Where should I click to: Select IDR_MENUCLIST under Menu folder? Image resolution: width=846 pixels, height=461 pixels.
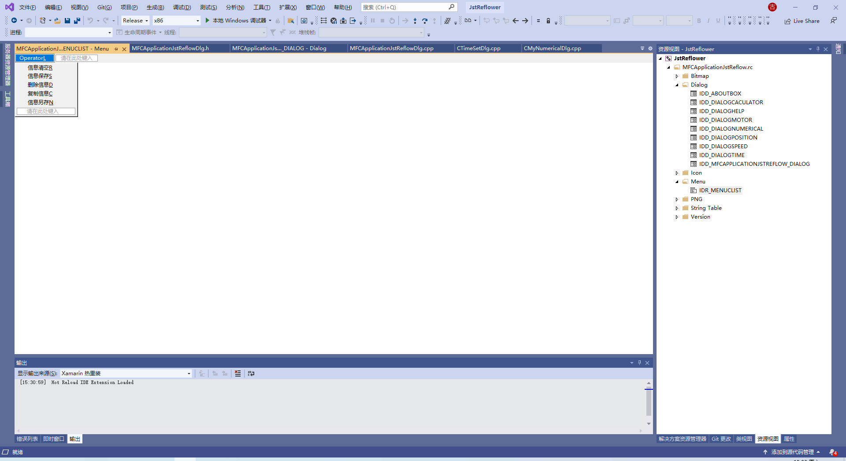(720, 190)
